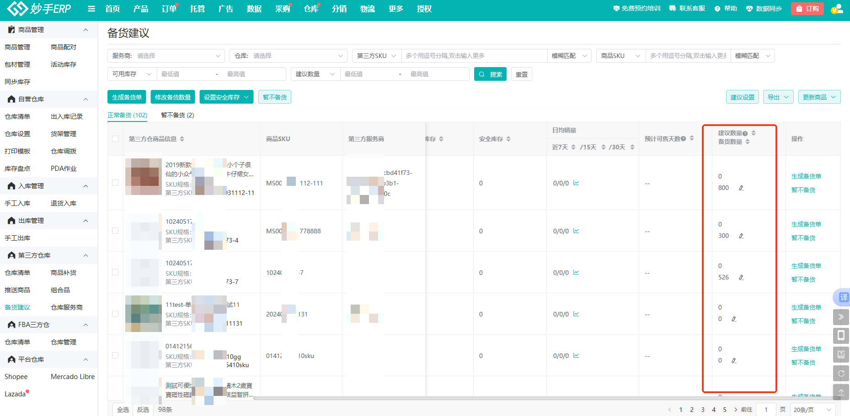Click the floating refresh icon on right
The width and height of the screenshot is (850, 416).
coord(841,374)
